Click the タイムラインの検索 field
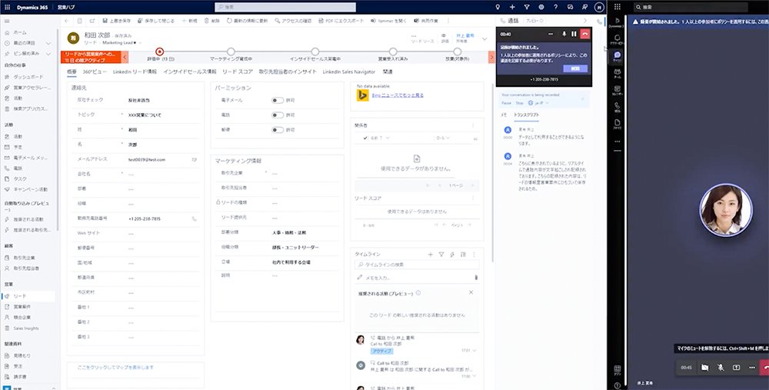Viewport: 769px width, 390px height. 417,265
